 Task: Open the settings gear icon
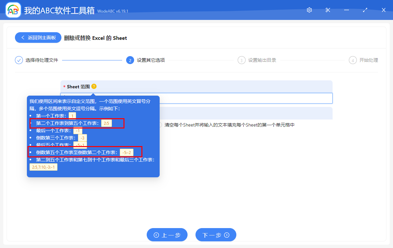pos(309,10)
